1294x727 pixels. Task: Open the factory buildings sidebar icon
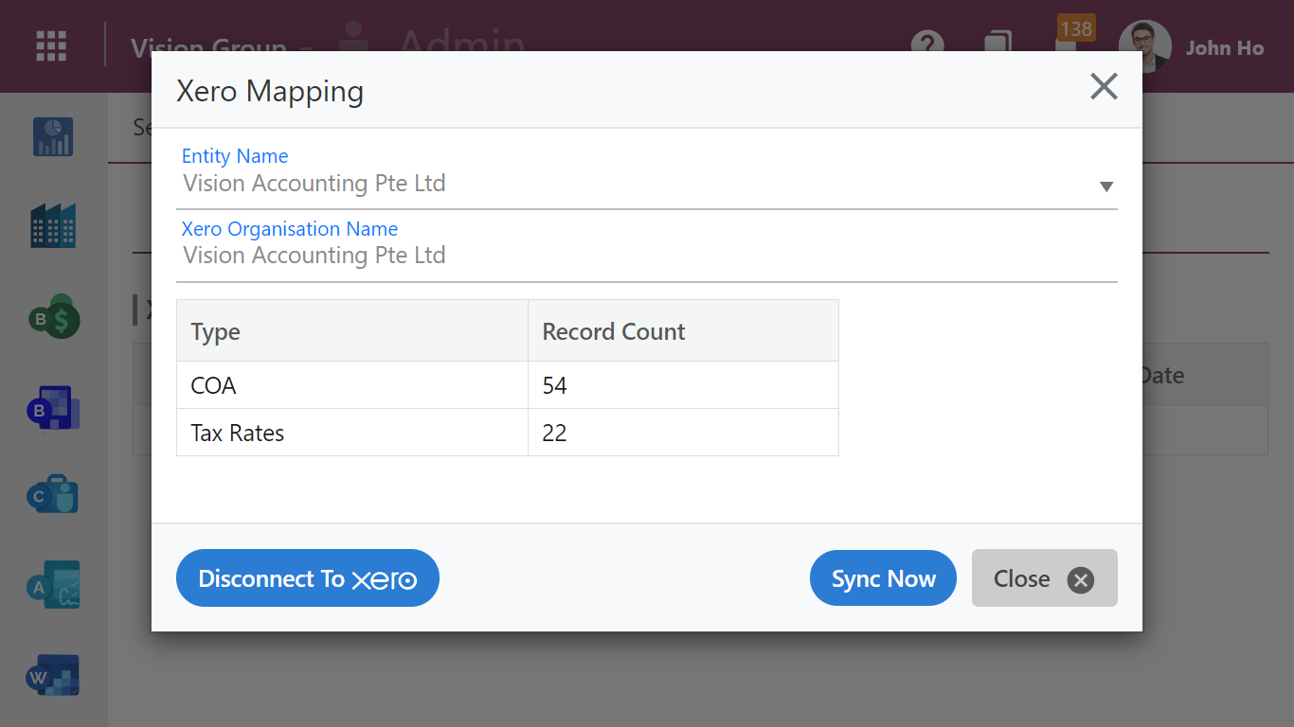click(x=53, y=225)
